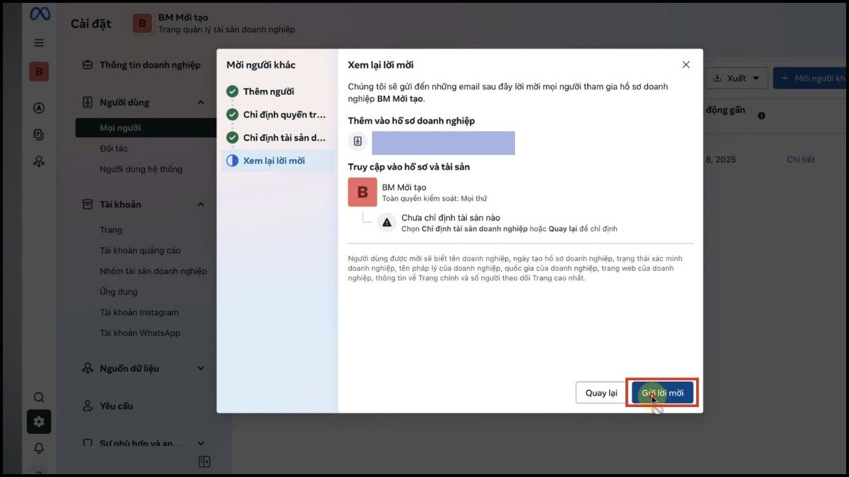Open the search icon in left rail

39,397
